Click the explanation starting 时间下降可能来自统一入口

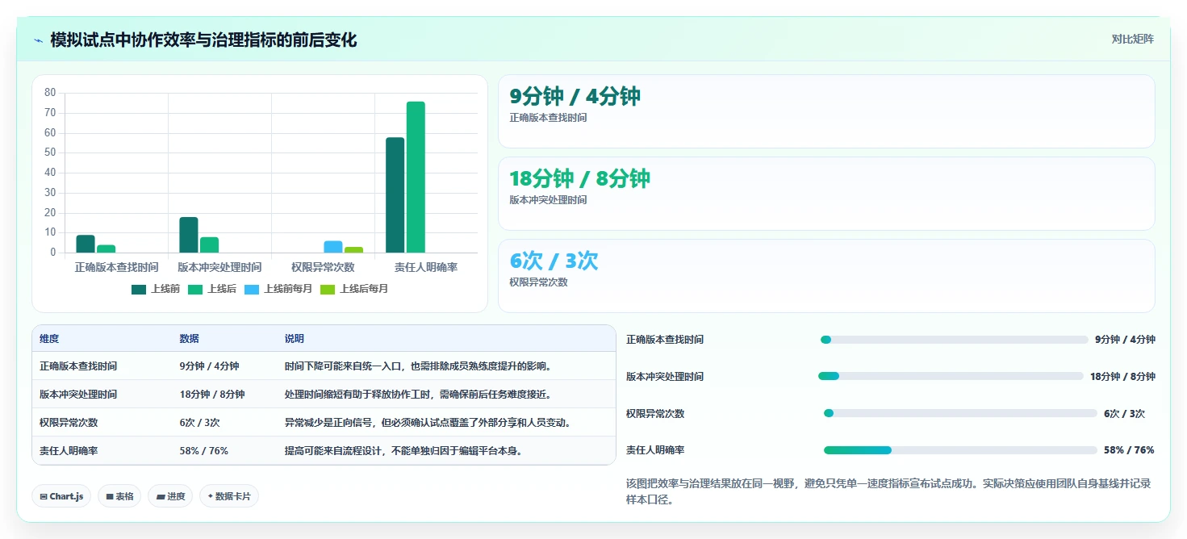coord(418,366)
